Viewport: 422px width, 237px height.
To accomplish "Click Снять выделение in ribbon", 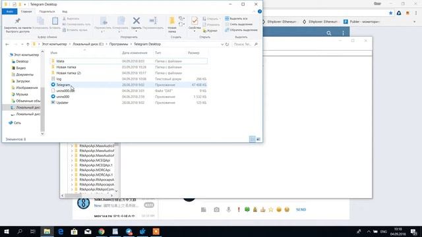I will point(239,24).
